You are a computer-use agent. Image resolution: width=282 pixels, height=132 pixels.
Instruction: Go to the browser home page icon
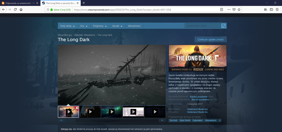pos(21,9)
